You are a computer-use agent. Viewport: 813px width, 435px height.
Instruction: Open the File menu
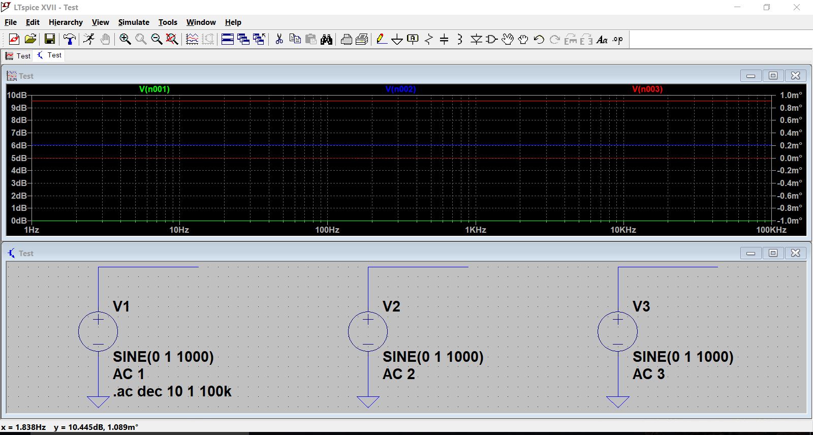click(11, 22)
